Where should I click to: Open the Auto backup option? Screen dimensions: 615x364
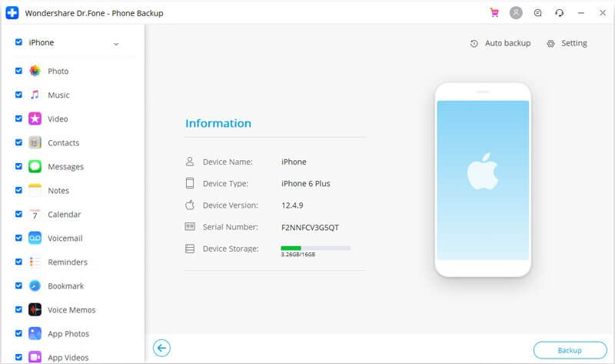tap(500, 43)
